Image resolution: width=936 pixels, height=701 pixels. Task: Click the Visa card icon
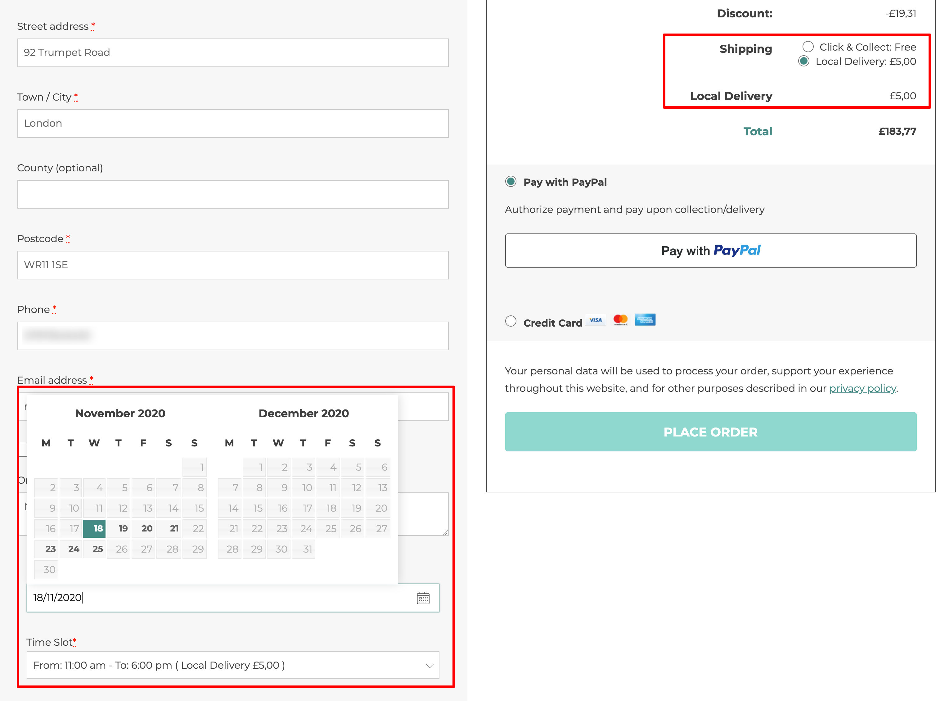click(595, 320)
